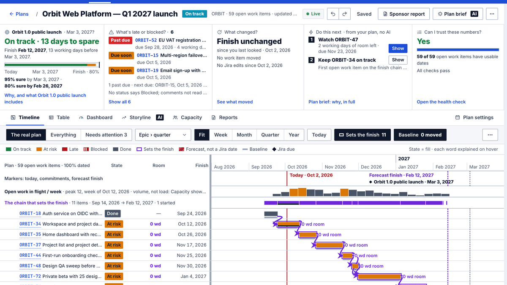Click the Today Oct 2, 2026 marker
This screenshot has height=285, width=507.
pyautogui.click(x=311, y=175)
